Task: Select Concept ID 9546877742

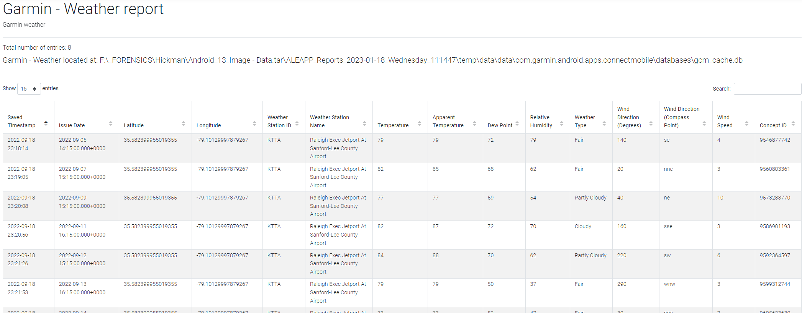Action: 775,140
